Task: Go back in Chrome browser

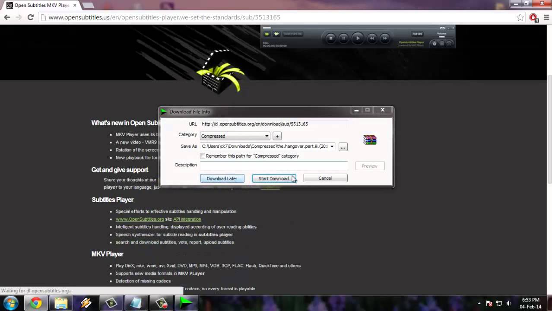Action: (7, 17)
